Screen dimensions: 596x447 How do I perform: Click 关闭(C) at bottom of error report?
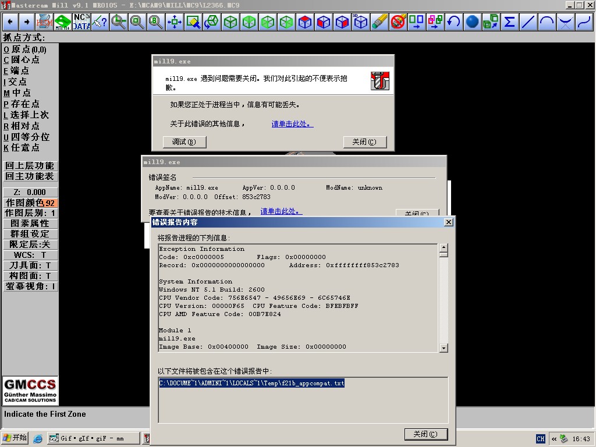click(x=425, y=434)
